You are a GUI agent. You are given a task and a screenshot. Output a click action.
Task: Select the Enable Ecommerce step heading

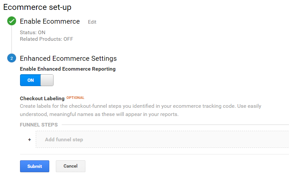(50, 21)
